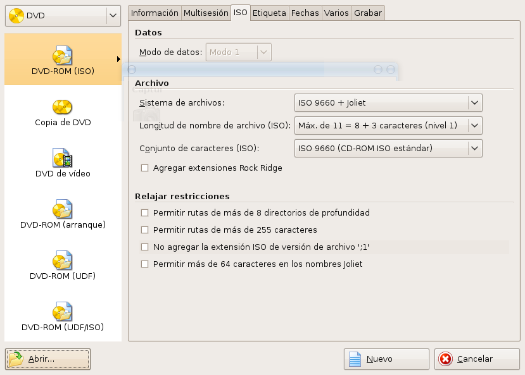
Task: Click the folder icon on Abrir button
Action: tap(16, 359)
